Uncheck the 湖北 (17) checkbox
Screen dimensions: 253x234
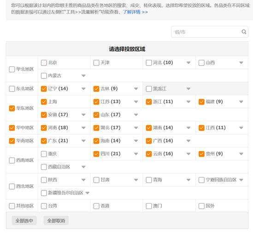tap(96, 128)
